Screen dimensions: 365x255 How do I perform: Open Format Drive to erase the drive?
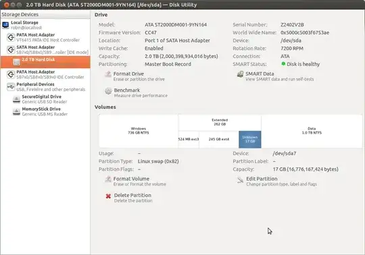click(x=135, y=76)
